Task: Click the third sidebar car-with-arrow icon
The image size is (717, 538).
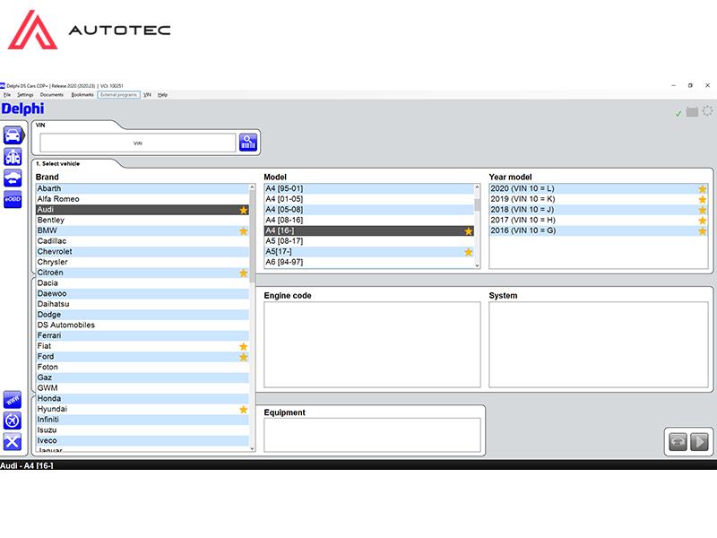Action: click(13, 178)
